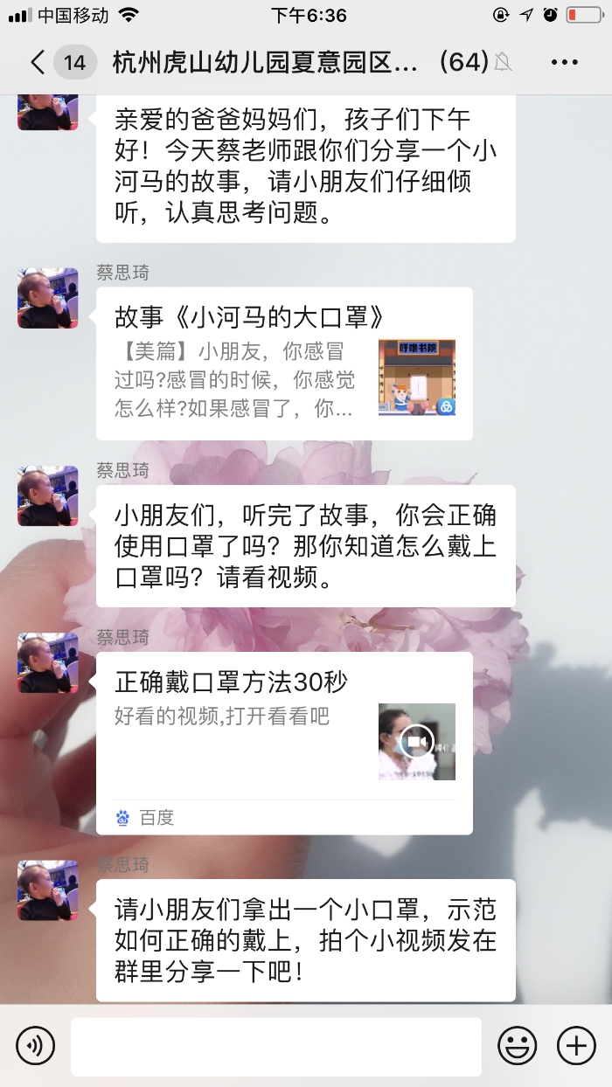Play the mask-wearing video thumbnail
The image size is (612, 1087).
point(417,742)
